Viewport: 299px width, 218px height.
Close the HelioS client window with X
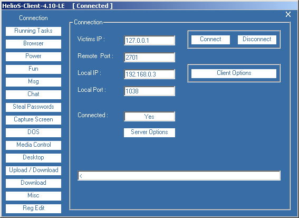click(x=288, y=14)
